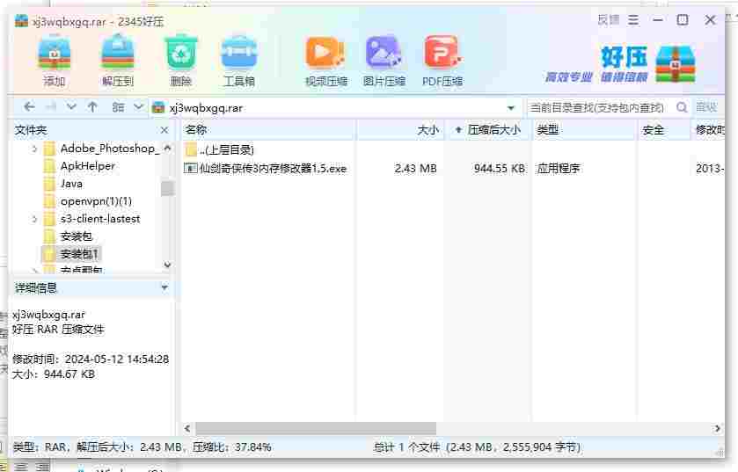This screenshot has height=472, width=738.
Task: Click the 高级 advanced search button
Action: [706, 107]
